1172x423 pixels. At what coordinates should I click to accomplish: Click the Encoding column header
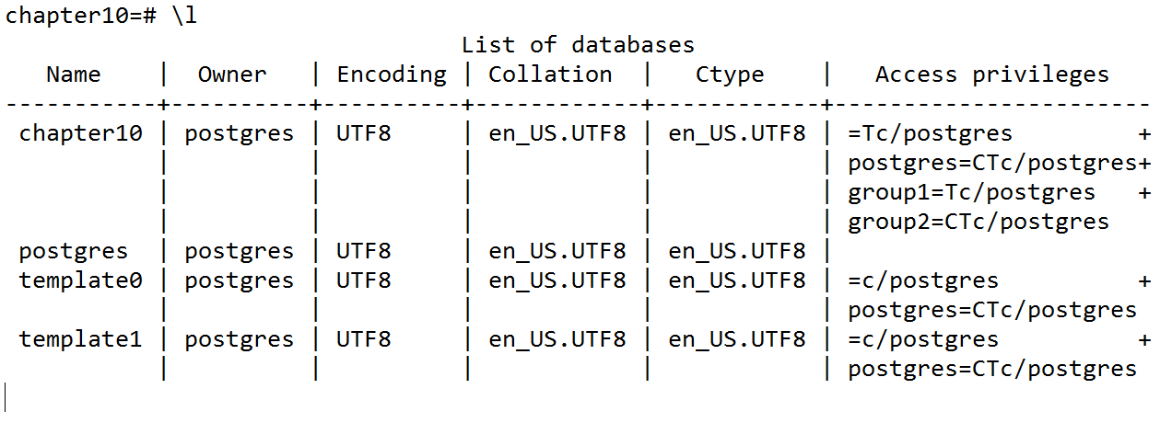(x=391, y=74)
